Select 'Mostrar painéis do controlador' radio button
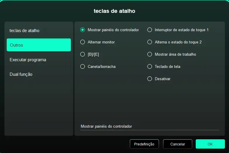Viewport: 229px width, 153px height. (x=83, y=30)
